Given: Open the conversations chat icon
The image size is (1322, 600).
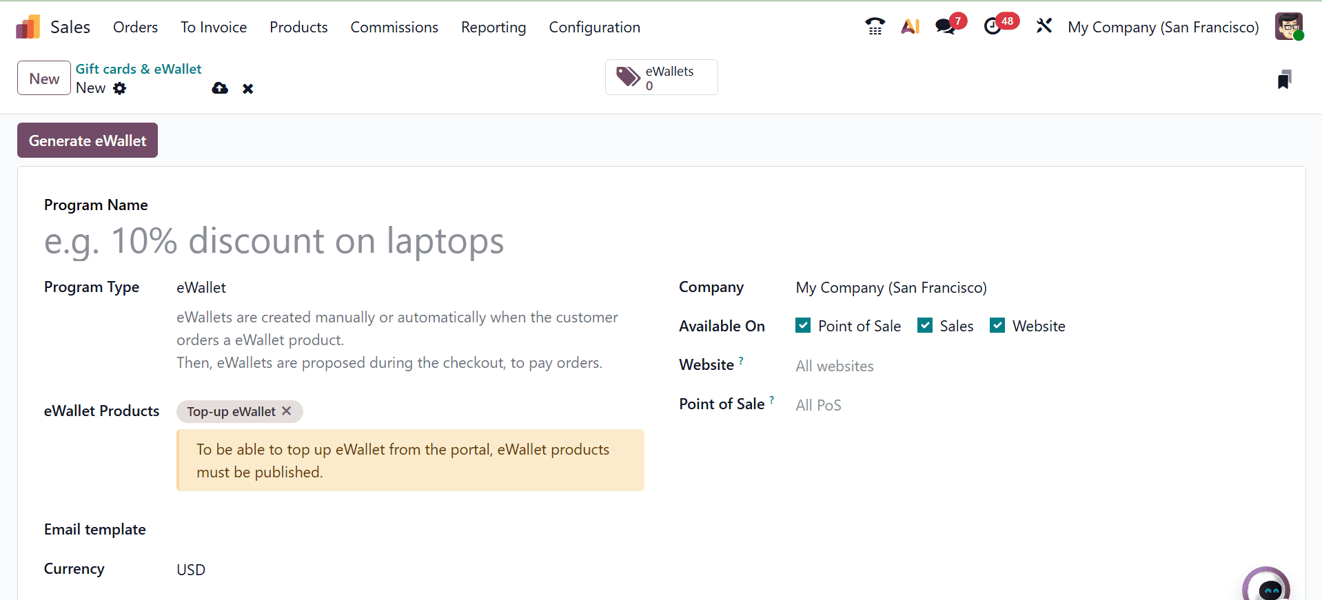Looking at the screenshot, I should [x=946, y=27].
